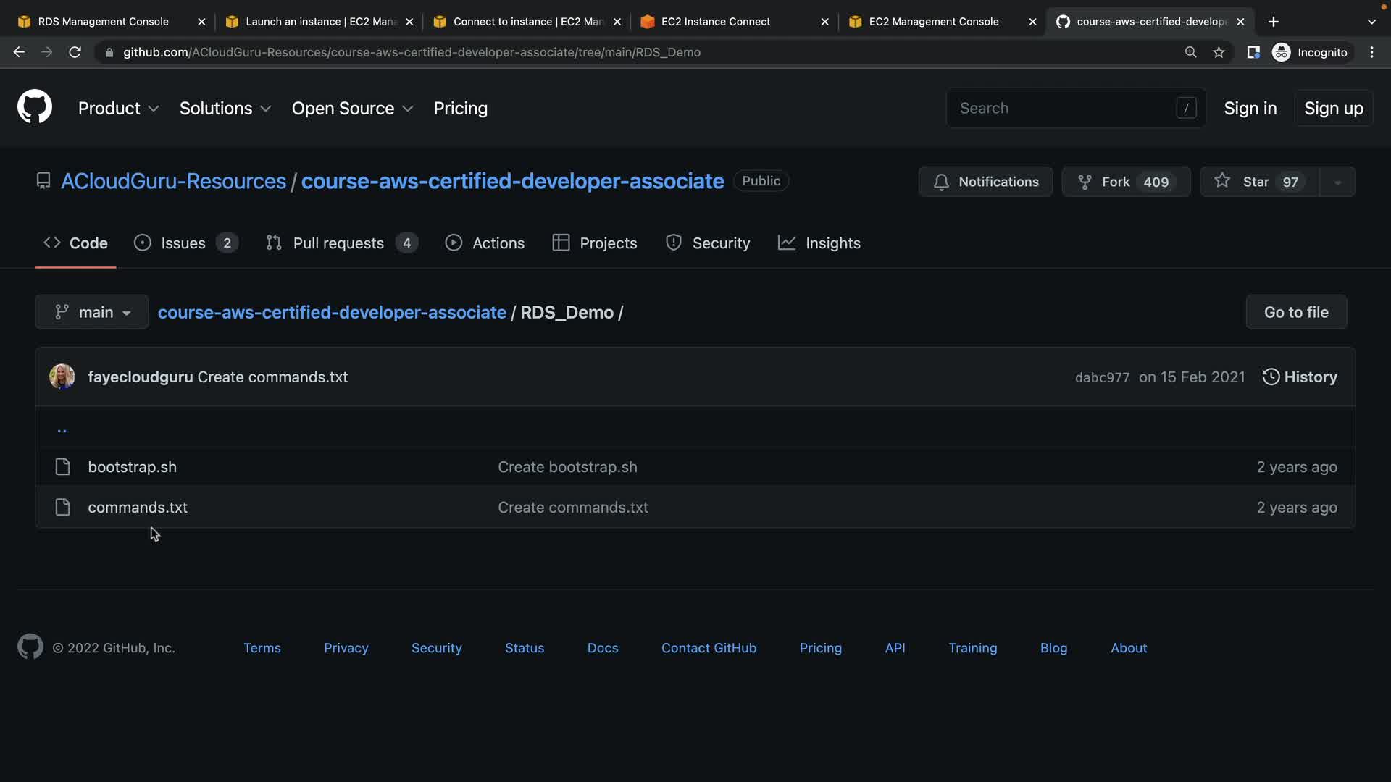This screenshot has width=1391, height=782.
Task: Expand the Product menu
Action: [118, 108]
